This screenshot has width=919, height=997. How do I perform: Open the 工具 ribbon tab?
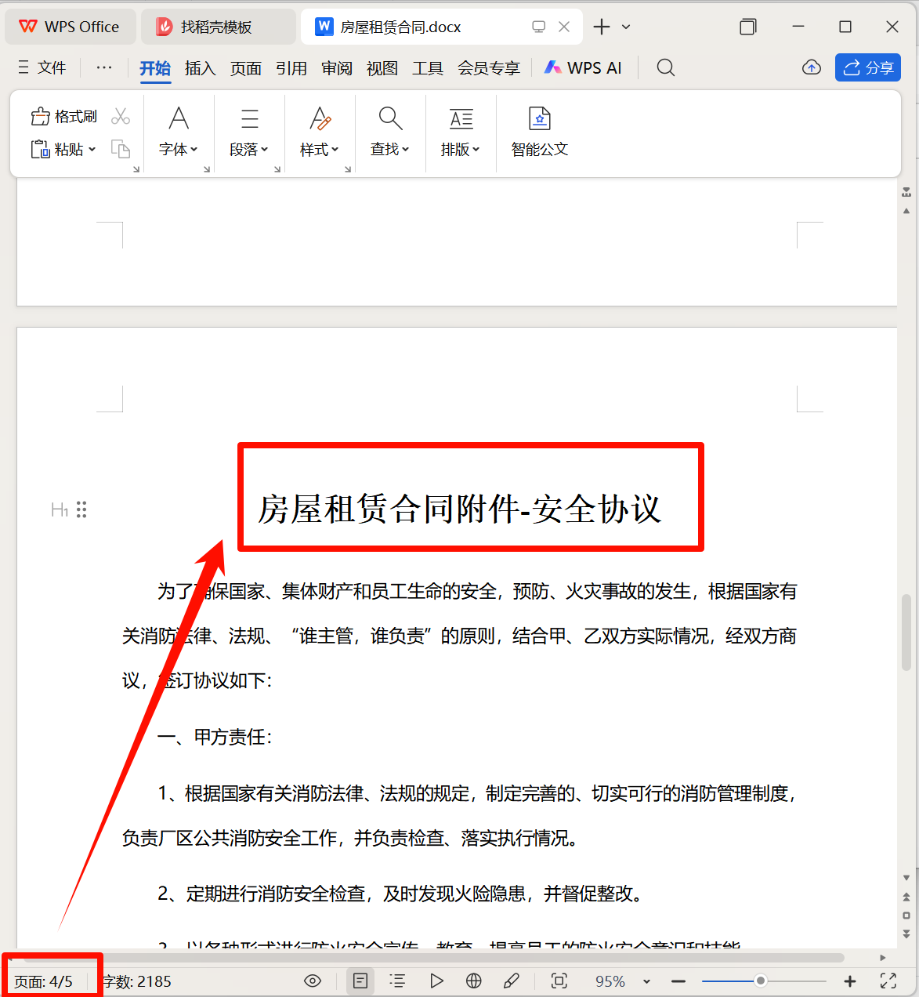point(428,68)
